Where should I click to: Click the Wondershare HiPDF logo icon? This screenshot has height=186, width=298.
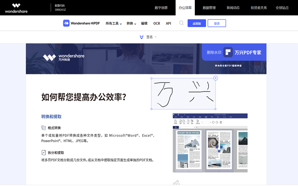pos(66,23)
